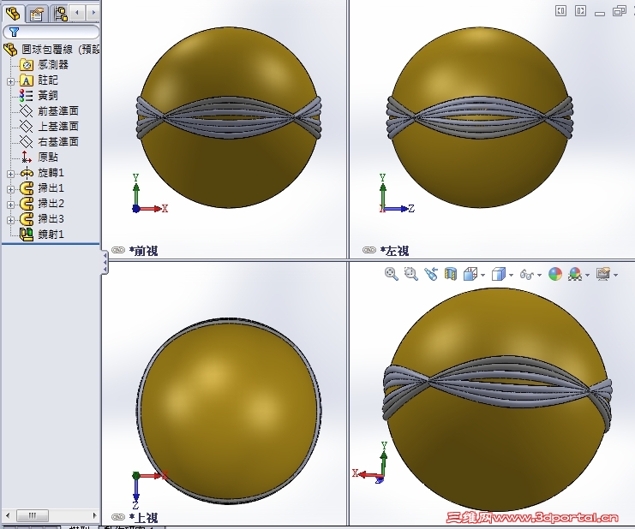Click the *上視 top view label
The width and height of the screenshot is (635, 529).
tap(143, 518)
